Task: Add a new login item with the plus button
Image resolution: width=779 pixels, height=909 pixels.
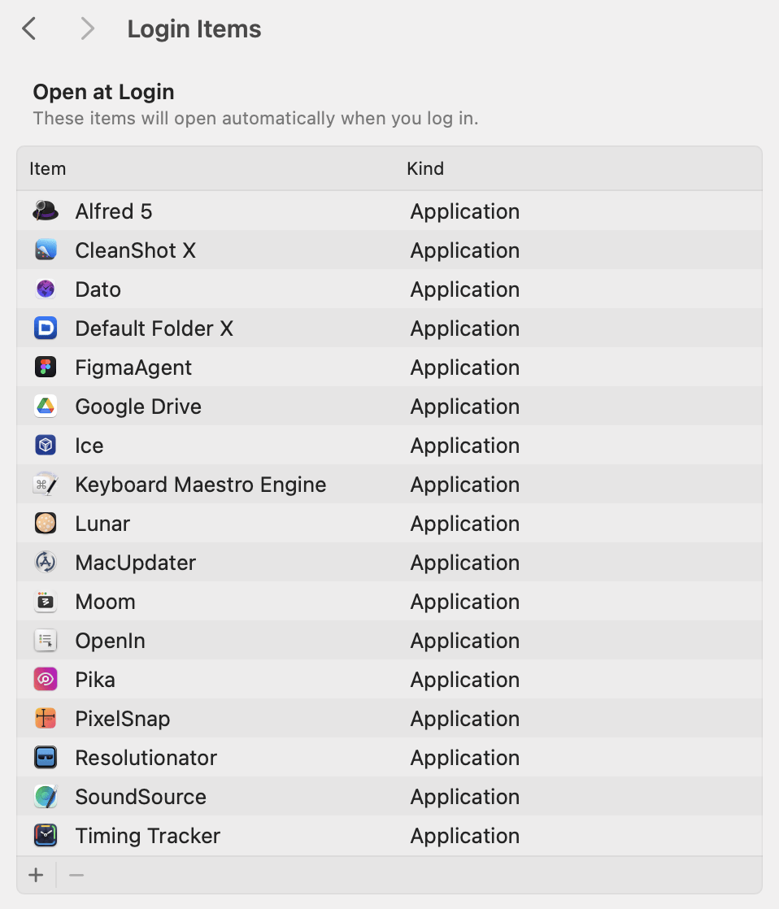Action: 36,875
